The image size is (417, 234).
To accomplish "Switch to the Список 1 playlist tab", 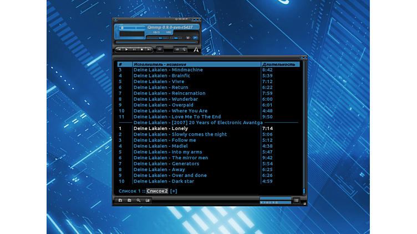I will (130, 191).
